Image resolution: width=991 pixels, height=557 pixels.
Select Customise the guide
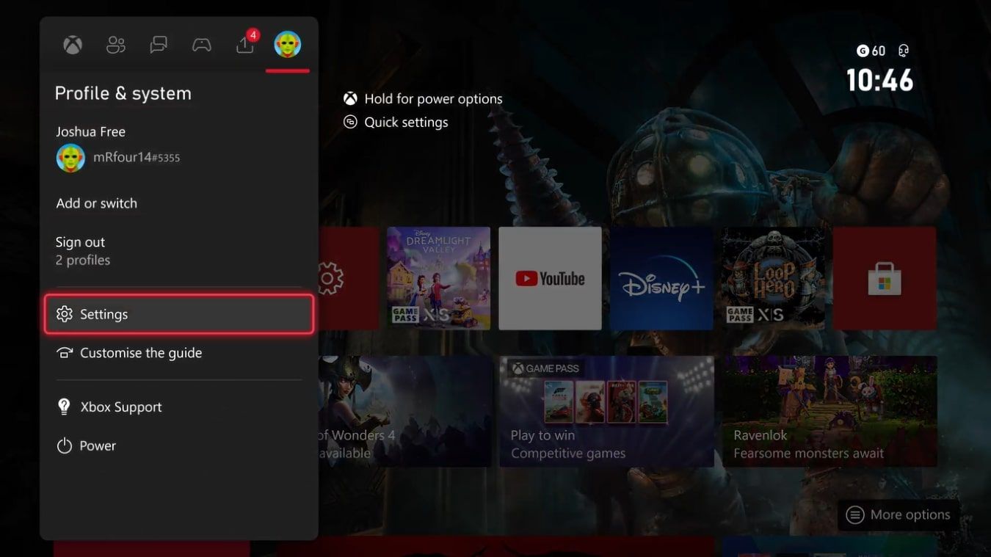click(x=140, y=352)
